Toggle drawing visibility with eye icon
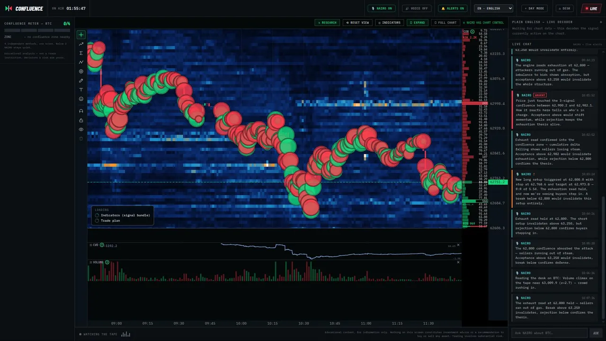 (81, 129)
